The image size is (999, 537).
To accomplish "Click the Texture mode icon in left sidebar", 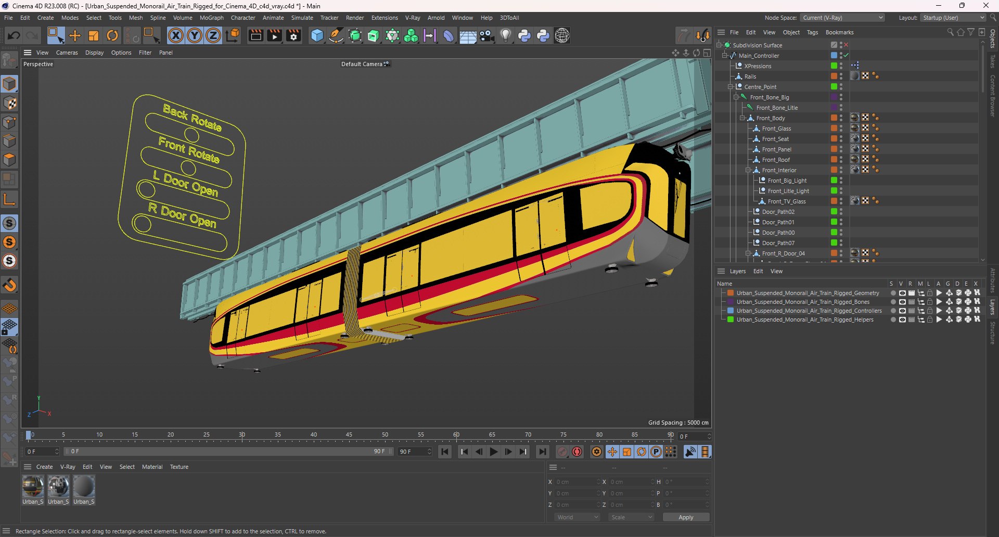I will pos(10,103).
